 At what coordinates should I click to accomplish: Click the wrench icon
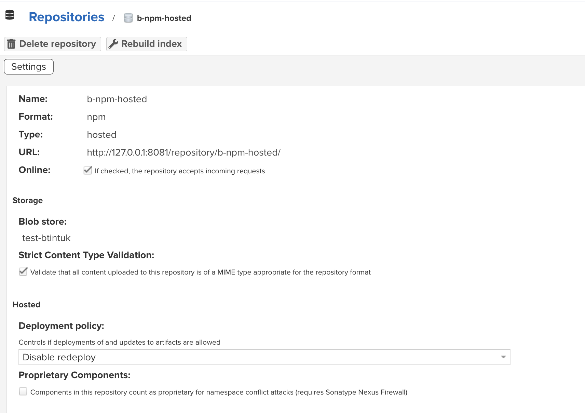point(113,44)
